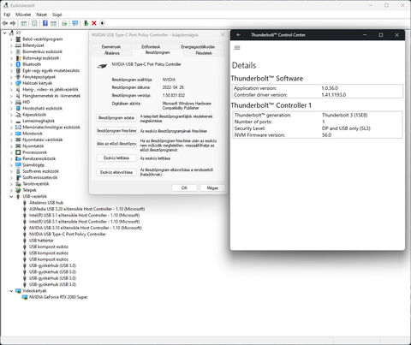The height and width of the screenshot is (345, 411).
Task: Expand the Egér vagy egyéb mutatóeszköz category
Action: 11,71
